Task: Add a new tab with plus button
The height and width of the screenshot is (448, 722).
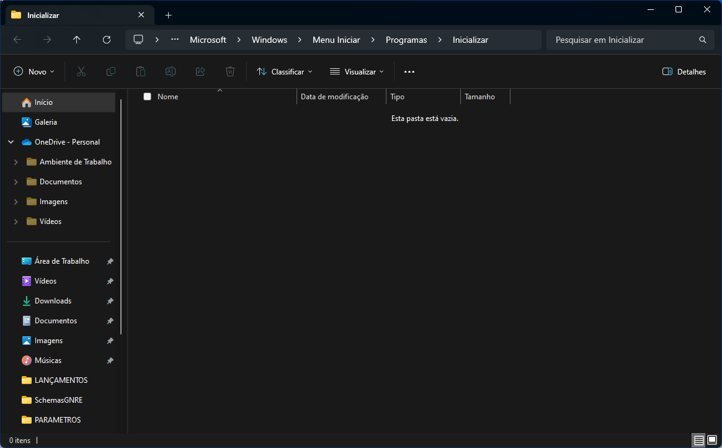Action: click(169, 15)
